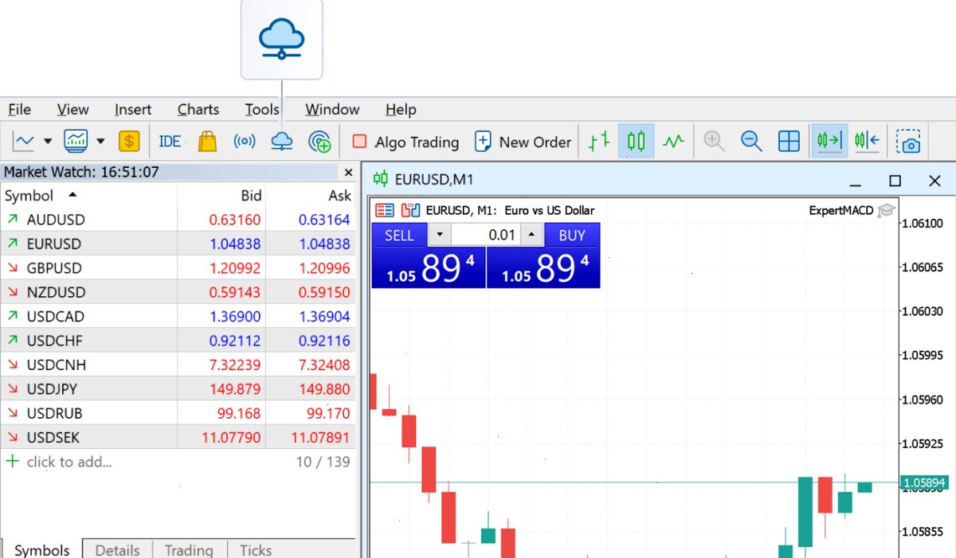Open the IDE MetaEditor button
Screen dimensions: 956x558
pos(170,142)
